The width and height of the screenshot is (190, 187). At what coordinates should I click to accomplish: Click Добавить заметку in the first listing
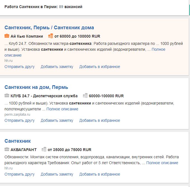[57, 67]
